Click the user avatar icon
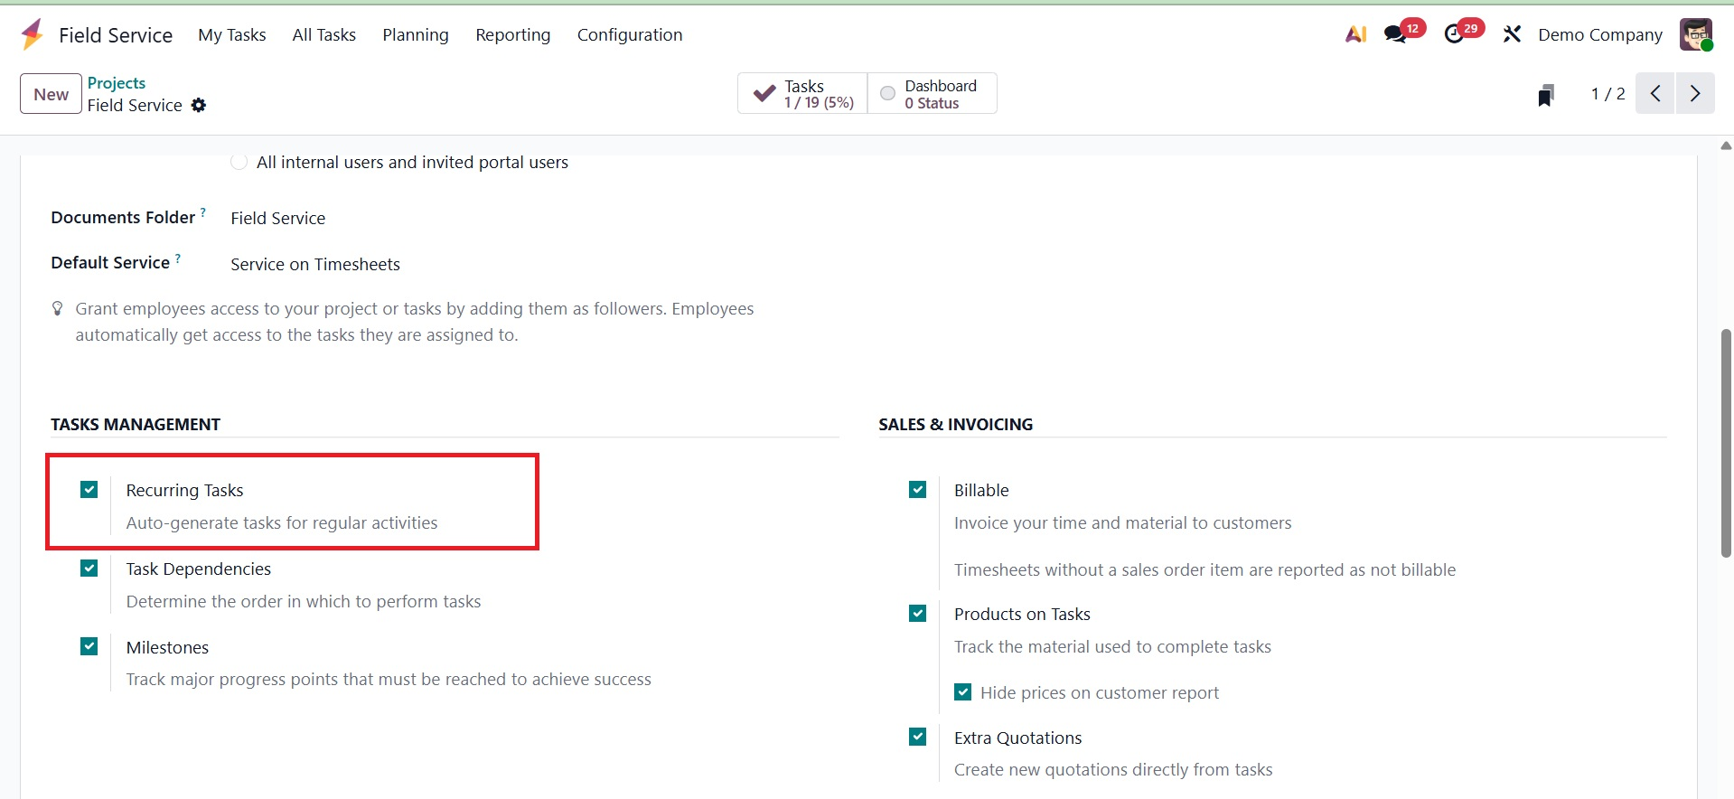 (x=1695, y=34)
